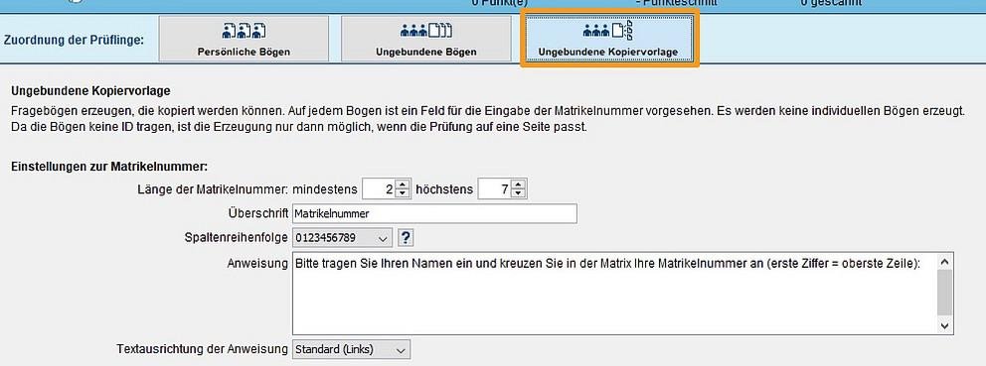The height and width of the screenshot is (366, 986).
Task: Increase the höchstens length value
Action: 518,184
